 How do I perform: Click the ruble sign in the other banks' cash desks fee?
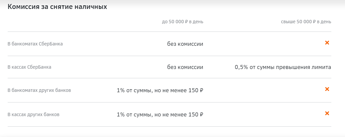click(201, 115)
